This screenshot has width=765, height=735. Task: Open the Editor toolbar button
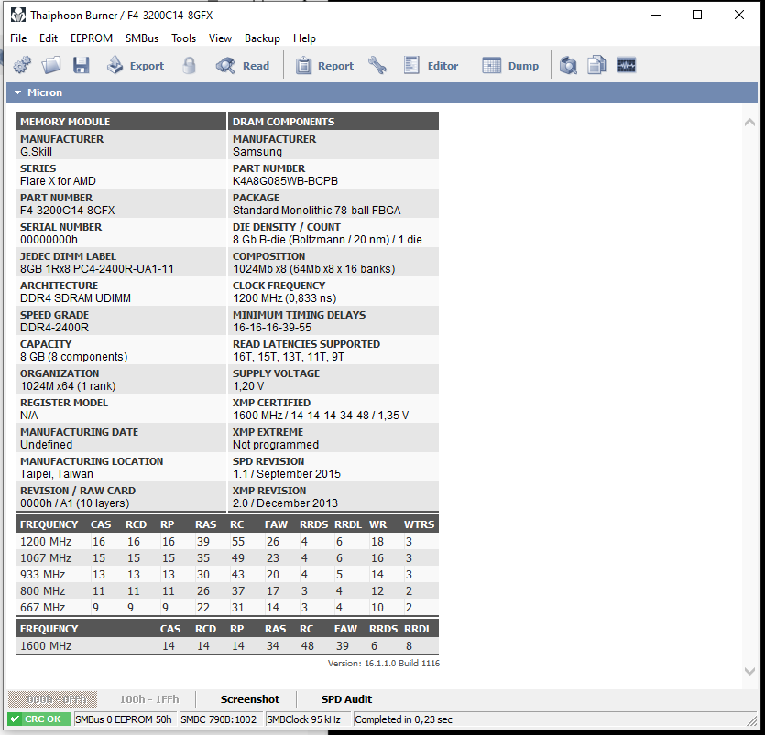[x=432, y=65]
